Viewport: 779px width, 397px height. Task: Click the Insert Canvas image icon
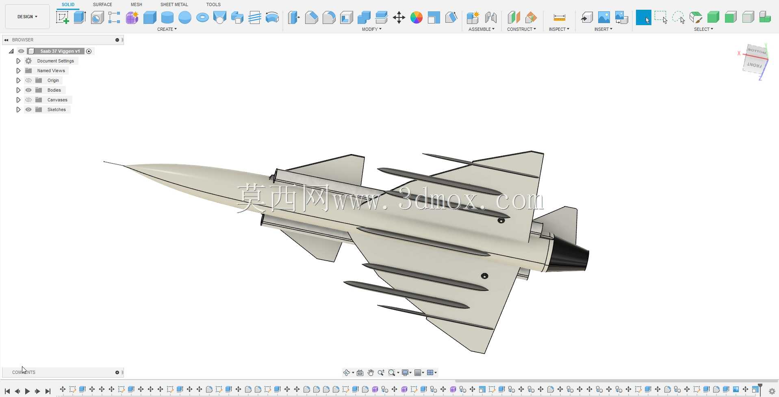coord(604,17)
